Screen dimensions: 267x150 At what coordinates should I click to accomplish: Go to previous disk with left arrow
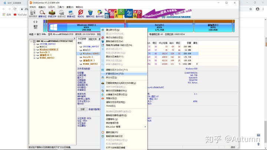click(x=34, y=22)
